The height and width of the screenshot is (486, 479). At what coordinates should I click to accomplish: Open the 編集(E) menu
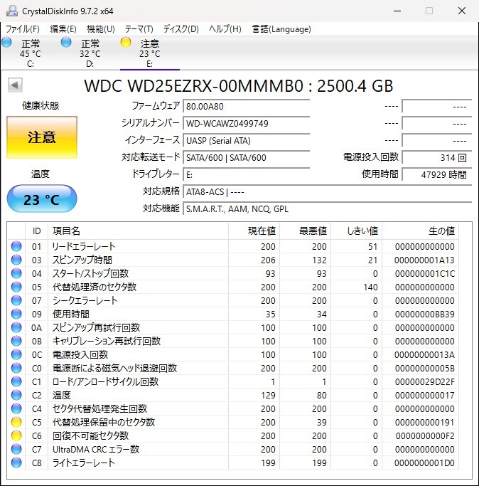(63, 29)
